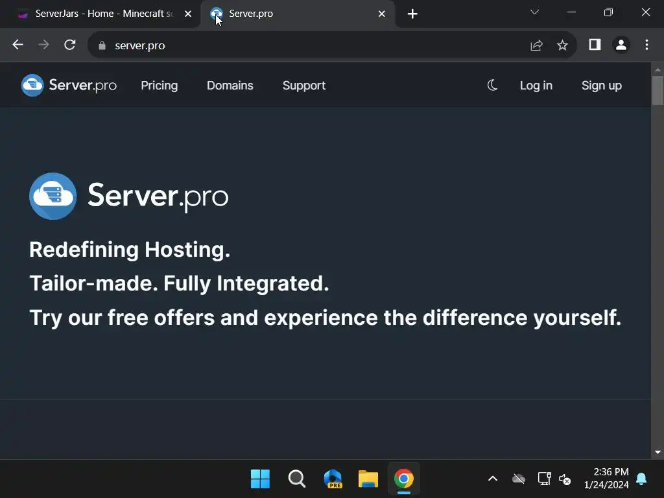The image size is (664, 498).
Task: Click the forward navigation arrow
Action: pyautogui.click(x=43, y=45)
